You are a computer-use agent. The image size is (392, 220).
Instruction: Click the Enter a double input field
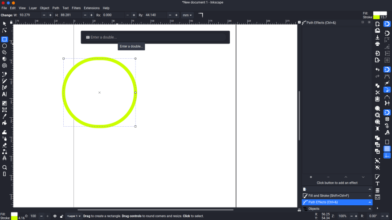pos(155,37)
